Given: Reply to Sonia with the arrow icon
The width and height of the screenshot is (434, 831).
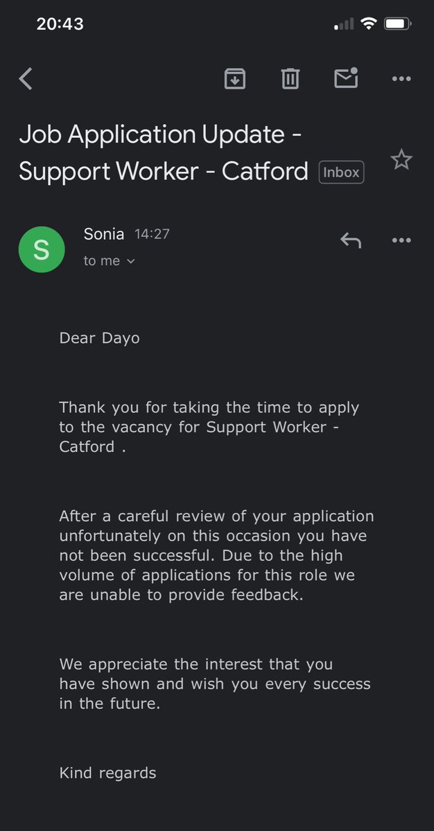Looking at the screenshot, I should click(350, 240).
